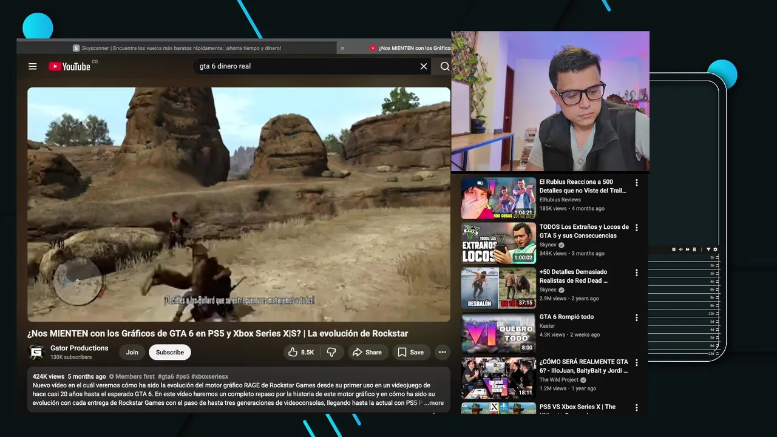Go to the YouTube home logo
The image size is (777, 437).
pyautogui.click(x=69, y=66)
